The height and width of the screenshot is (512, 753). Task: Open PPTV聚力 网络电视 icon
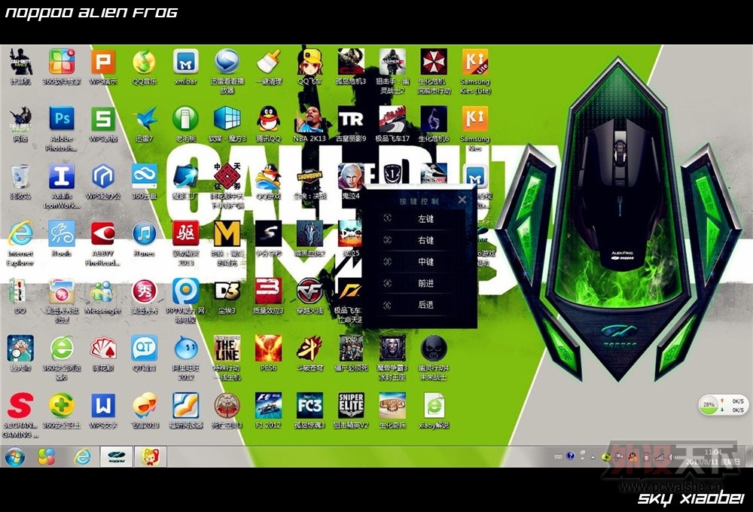pos(186,291)
